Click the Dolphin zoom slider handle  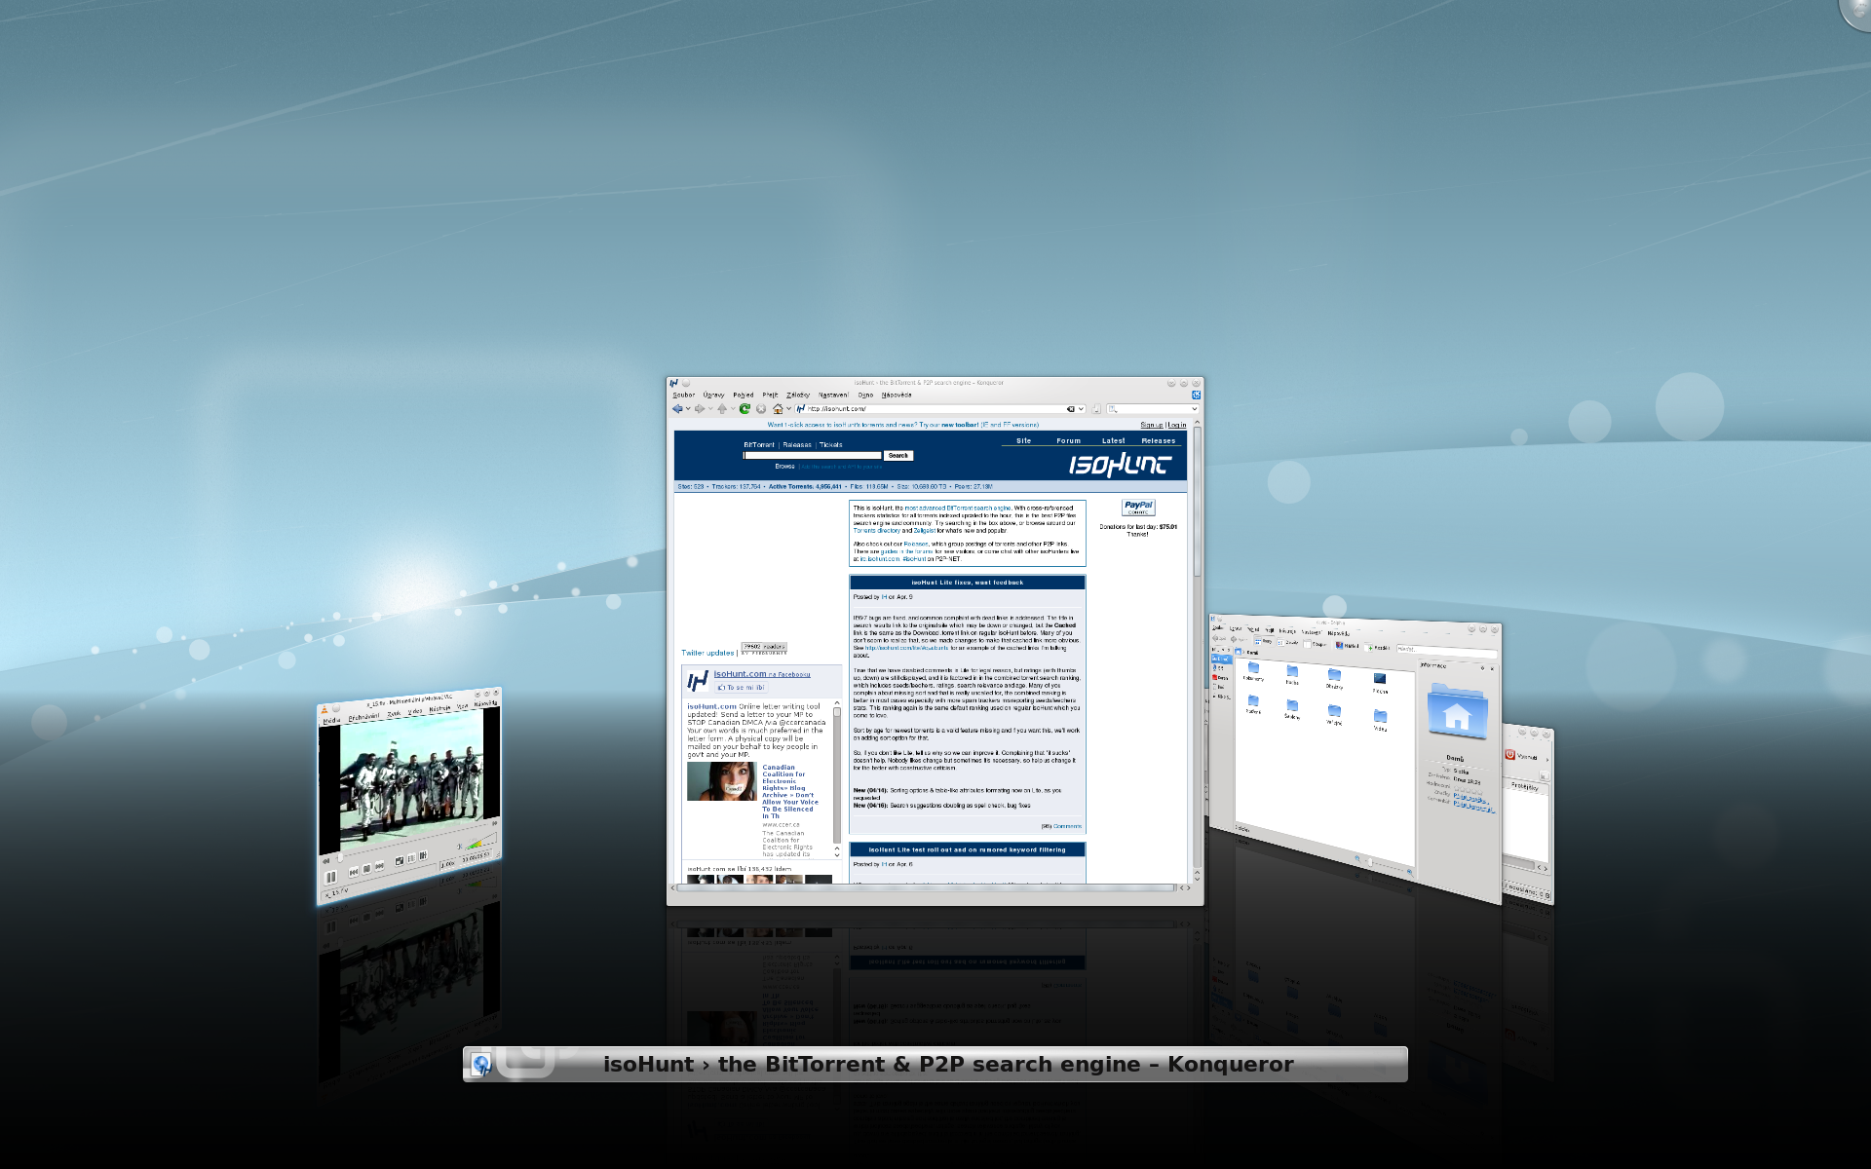(1370, 862)
